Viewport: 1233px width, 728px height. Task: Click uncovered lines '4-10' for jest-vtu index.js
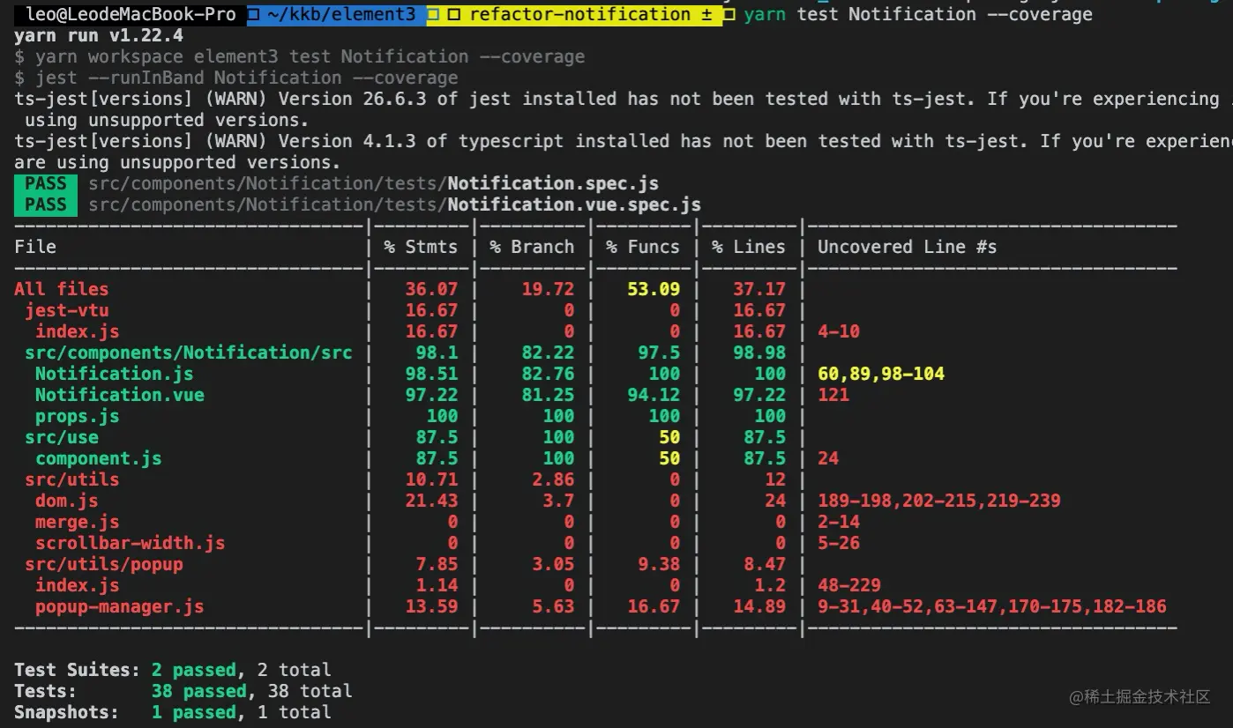(839, 331)
